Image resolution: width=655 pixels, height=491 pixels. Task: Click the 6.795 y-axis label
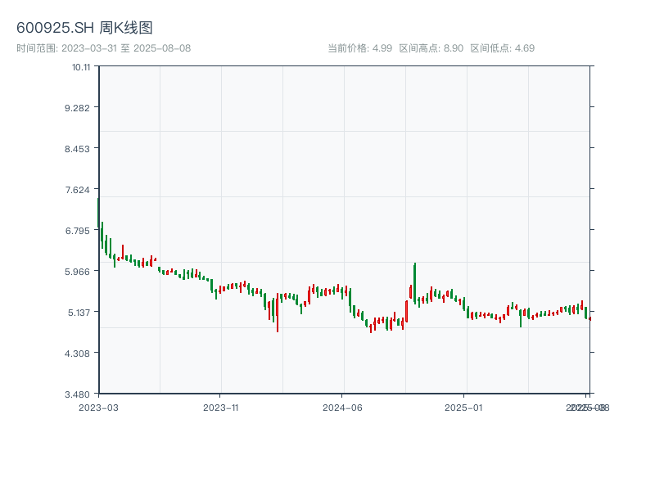(80, 230)
